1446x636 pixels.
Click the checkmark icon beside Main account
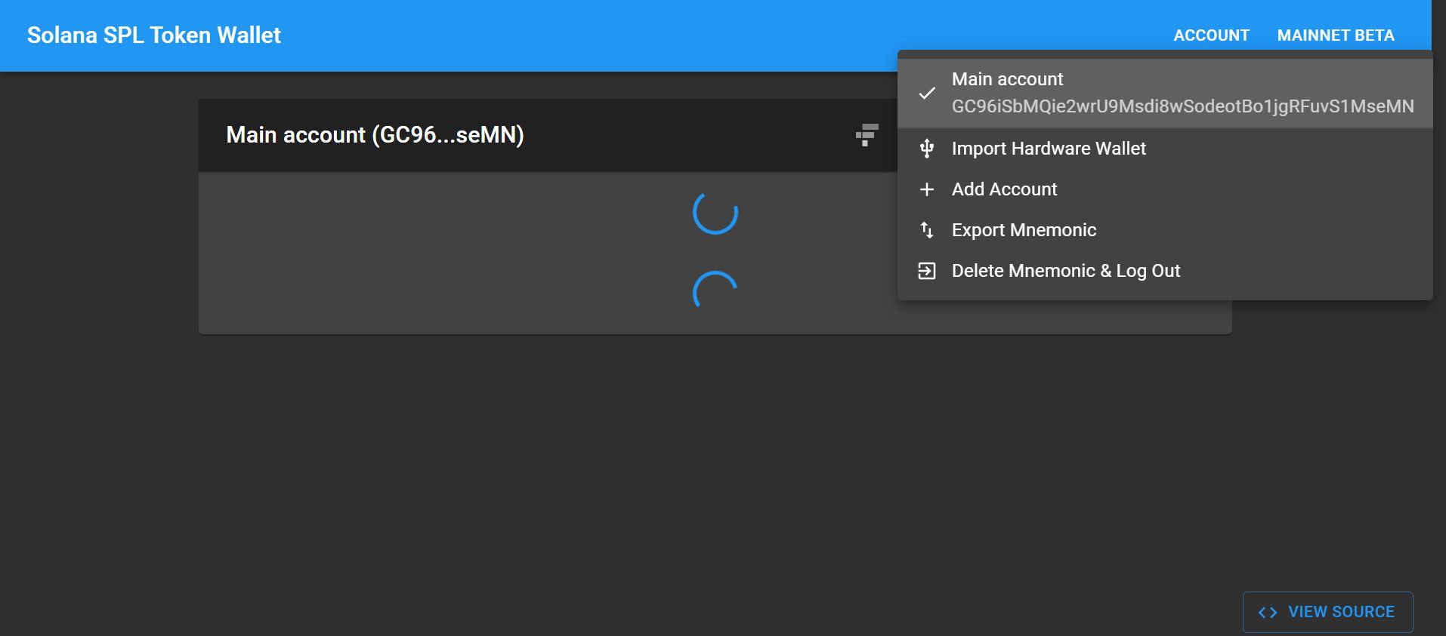pos(927,93)
